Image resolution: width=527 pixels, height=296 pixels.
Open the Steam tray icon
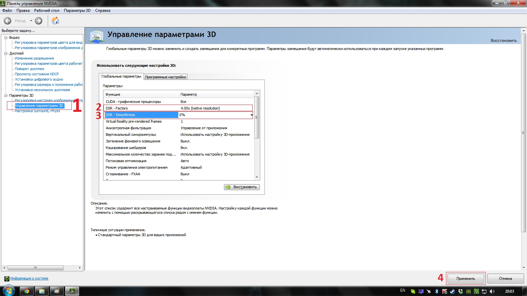453,291
